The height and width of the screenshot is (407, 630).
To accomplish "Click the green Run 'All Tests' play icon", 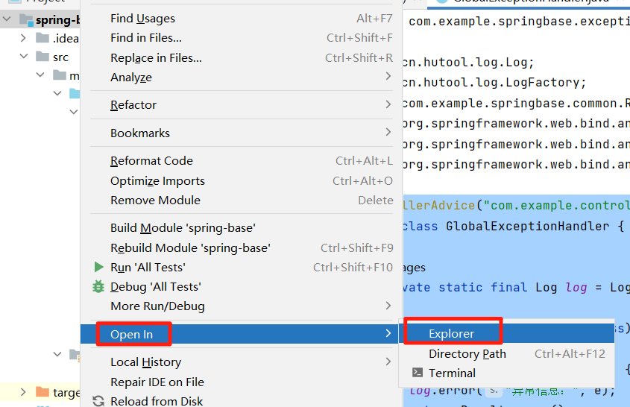I will pyautogui.click(x=99, y=267).
